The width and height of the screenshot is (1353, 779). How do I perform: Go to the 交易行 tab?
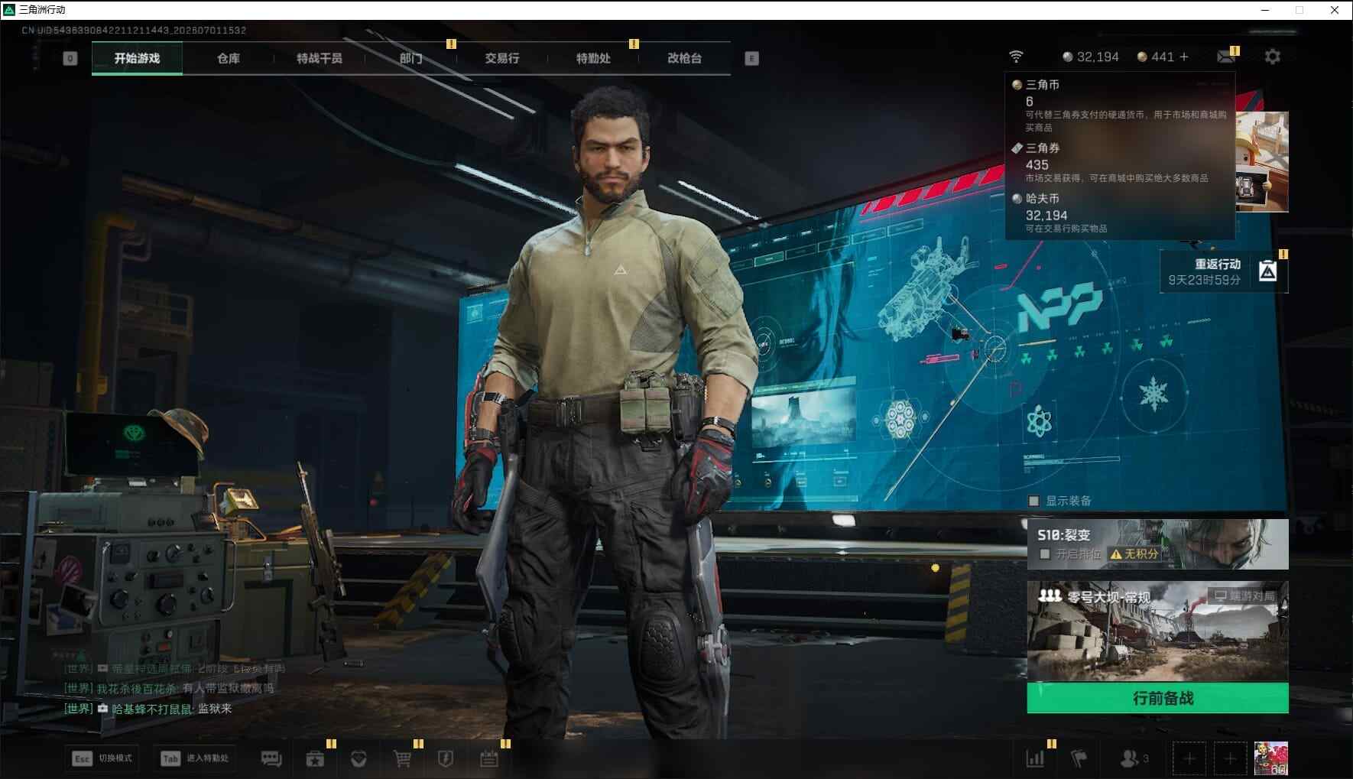click(501, 58)
